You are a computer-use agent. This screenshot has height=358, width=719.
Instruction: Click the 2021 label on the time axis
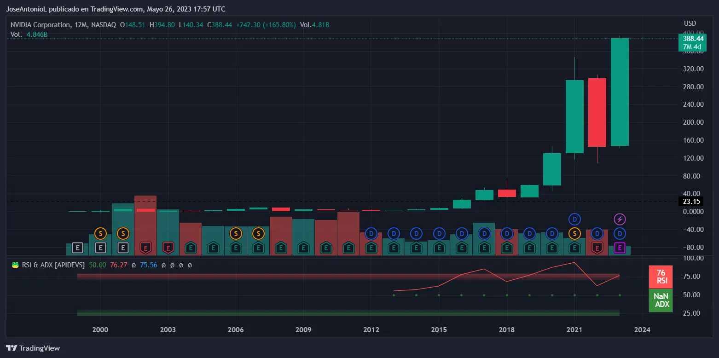(574, 330)
